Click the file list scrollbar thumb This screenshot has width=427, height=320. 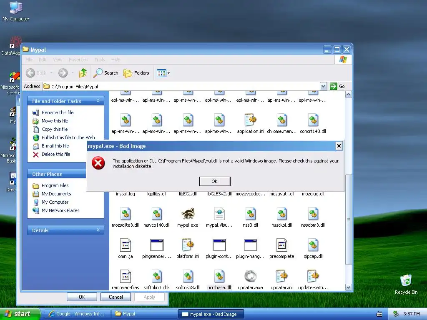pos(348,219)
